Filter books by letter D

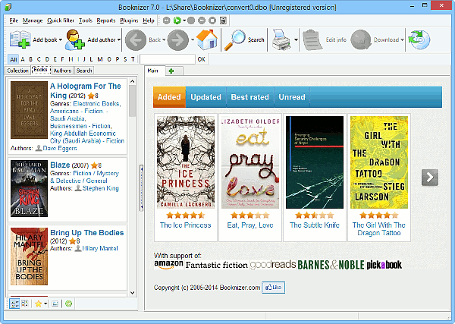coord(47,59)
